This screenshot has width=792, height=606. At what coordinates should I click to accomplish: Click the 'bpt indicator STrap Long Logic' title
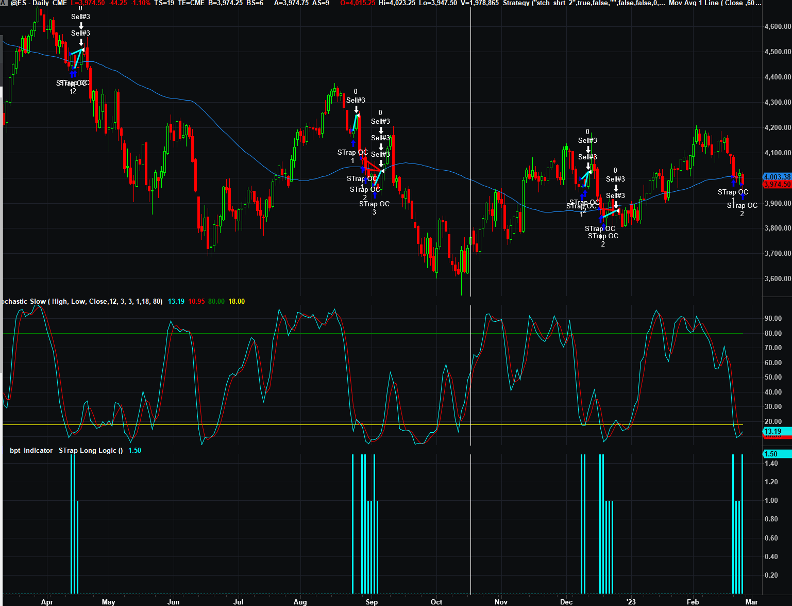tap(66, 450)
